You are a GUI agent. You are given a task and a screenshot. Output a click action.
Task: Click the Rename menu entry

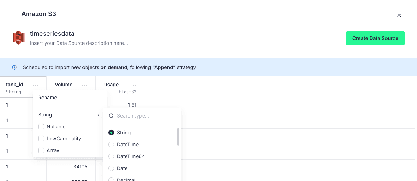coord(48,98)
